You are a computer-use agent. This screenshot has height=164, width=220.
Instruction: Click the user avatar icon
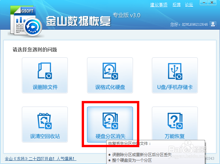tap(213, 24)
